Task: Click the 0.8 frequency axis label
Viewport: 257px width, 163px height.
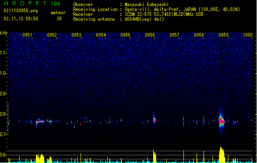Action: (4, 114)
